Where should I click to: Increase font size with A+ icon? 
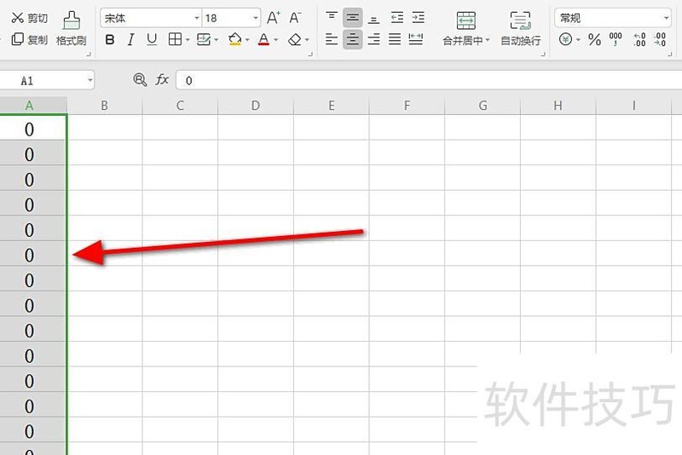coord(274,18)
